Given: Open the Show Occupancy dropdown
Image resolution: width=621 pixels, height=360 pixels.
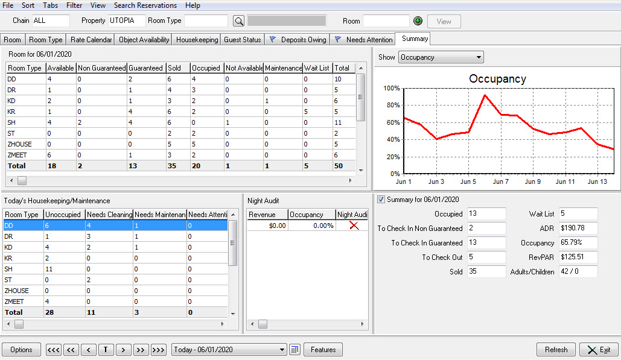Looking at the screenshot, I should tap(441, 57).
